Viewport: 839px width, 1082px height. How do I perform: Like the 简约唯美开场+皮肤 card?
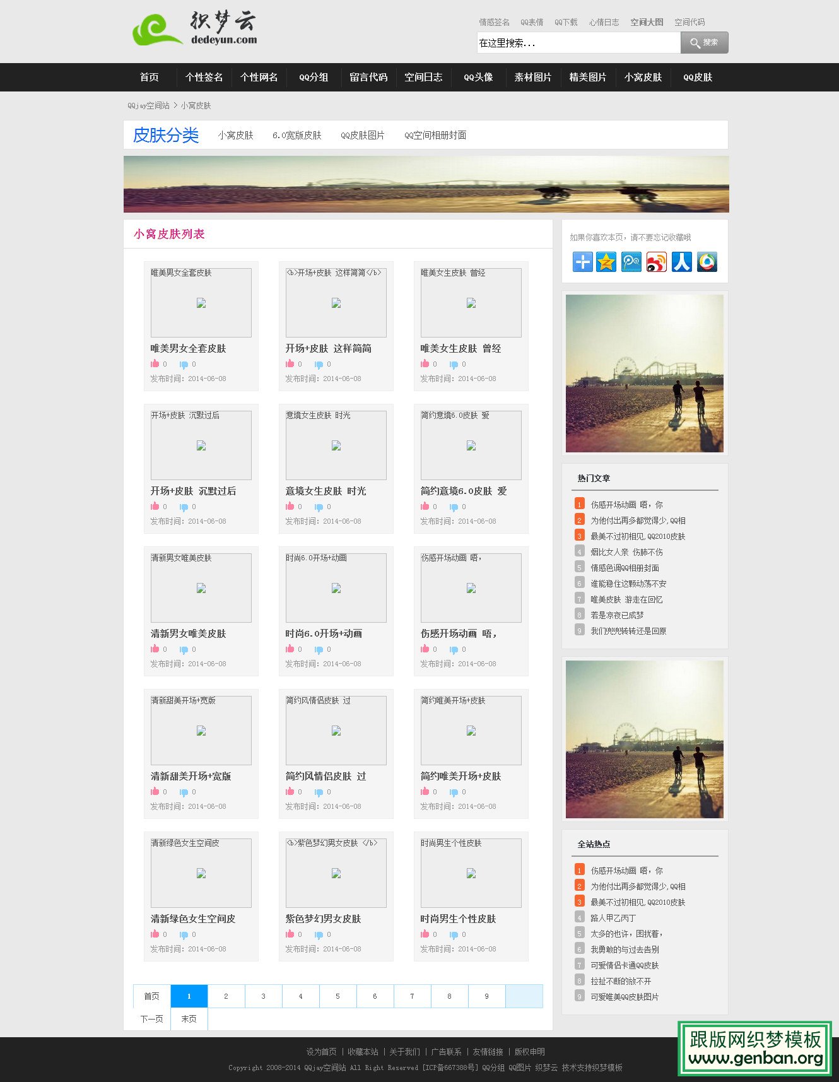click(x=425, y=791)
